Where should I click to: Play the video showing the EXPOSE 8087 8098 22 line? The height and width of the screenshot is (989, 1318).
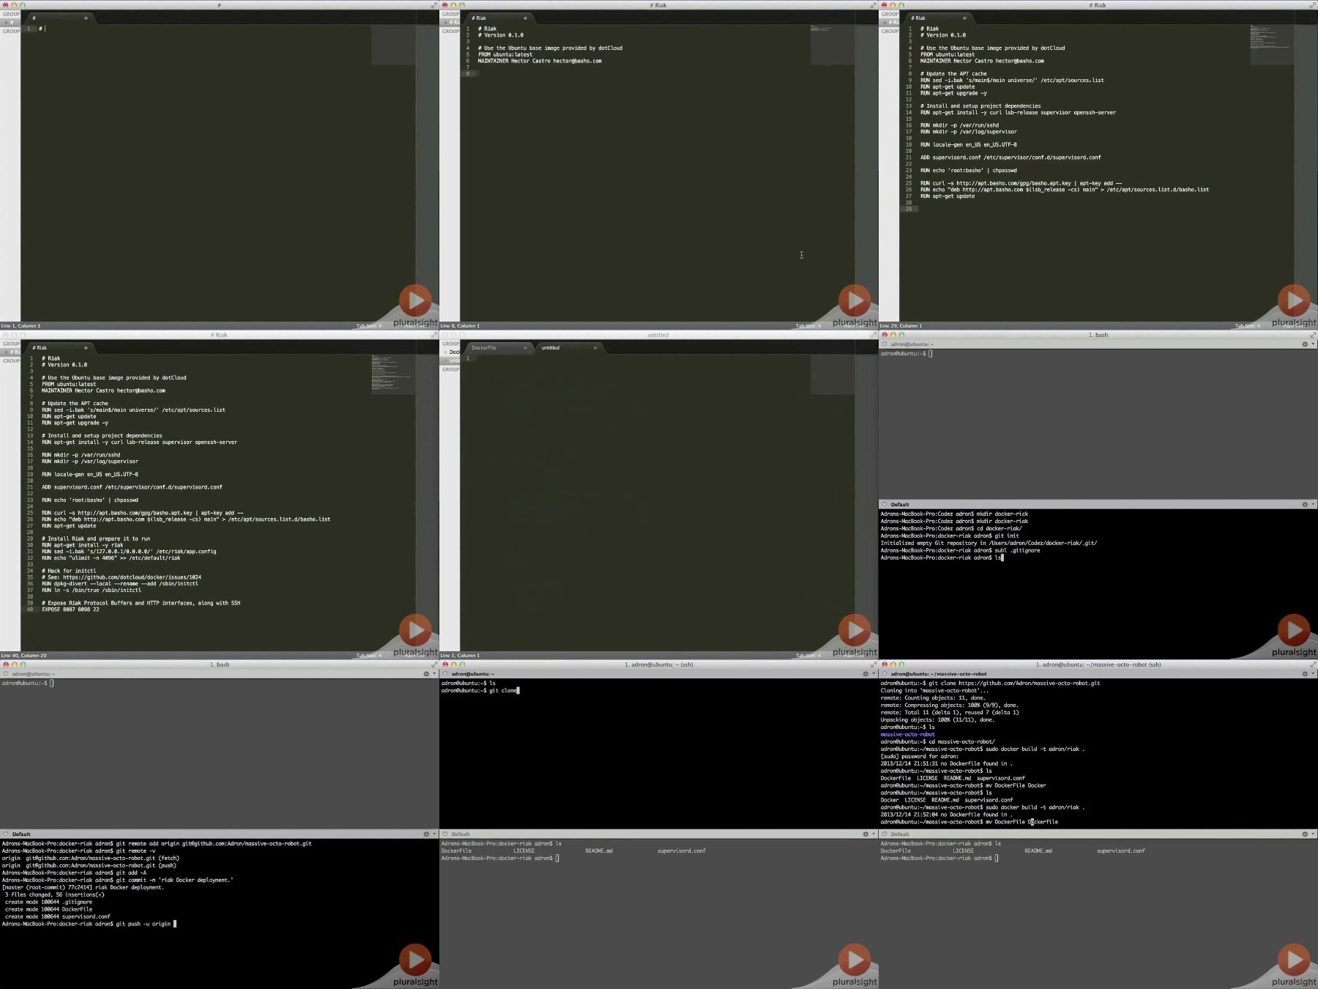pos(415,630)
